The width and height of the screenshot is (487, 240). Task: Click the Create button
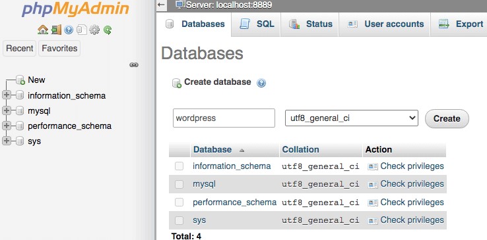point(447,118)
